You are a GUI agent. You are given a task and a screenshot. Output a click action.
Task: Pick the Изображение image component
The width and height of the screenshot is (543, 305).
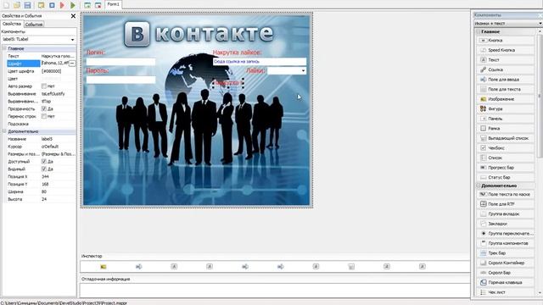[x=506, y=99]
